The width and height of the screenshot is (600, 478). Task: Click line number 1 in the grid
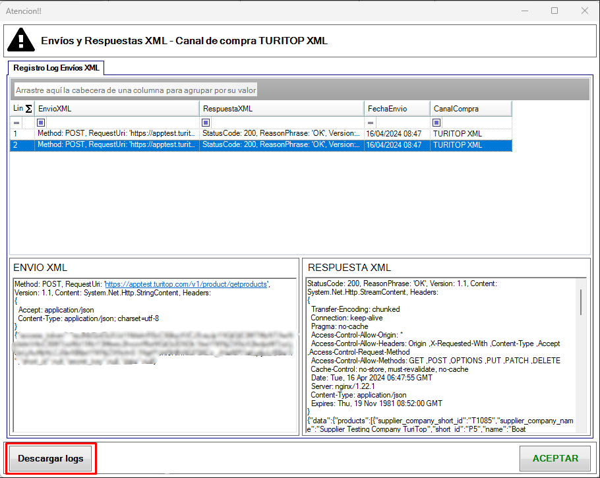(22, 134)
